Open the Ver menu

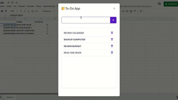click(15, 6)
